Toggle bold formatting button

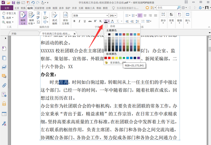point(75,21)
